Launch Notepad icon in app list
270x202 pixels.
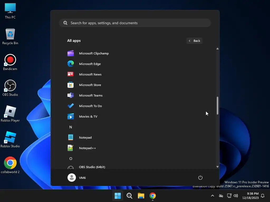(71, 137)
